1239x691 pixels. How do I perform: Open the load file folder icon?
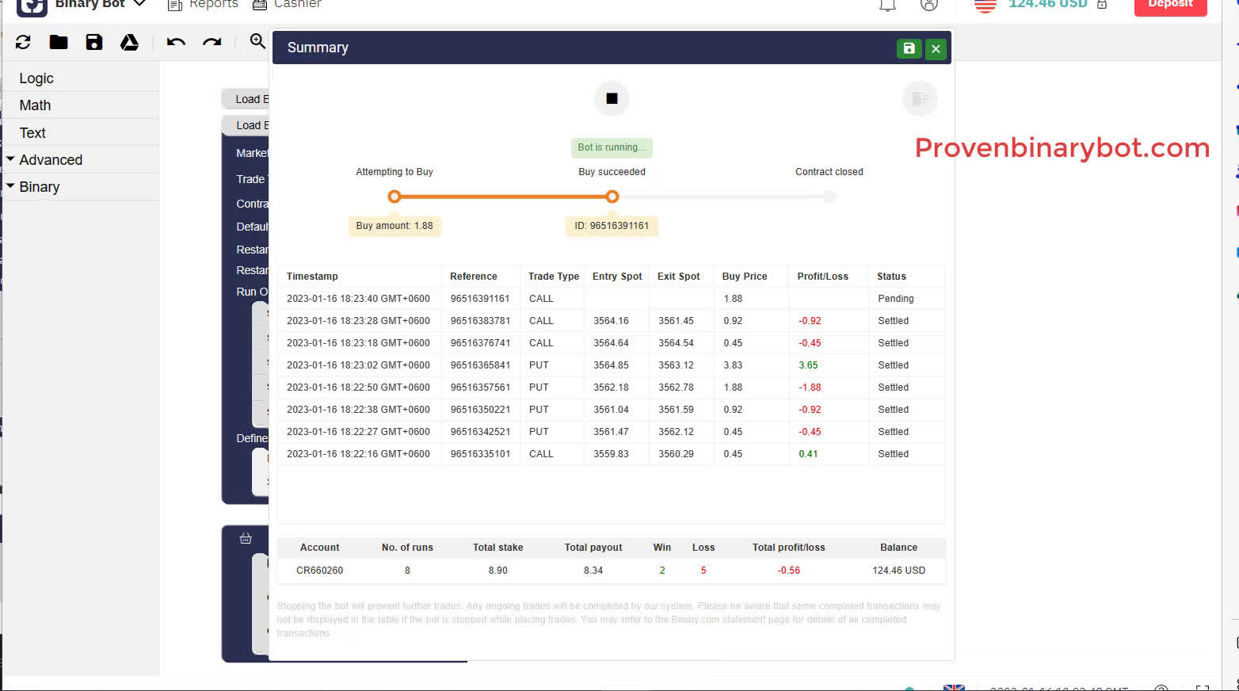pyautogui.click(x=59, y=43)
